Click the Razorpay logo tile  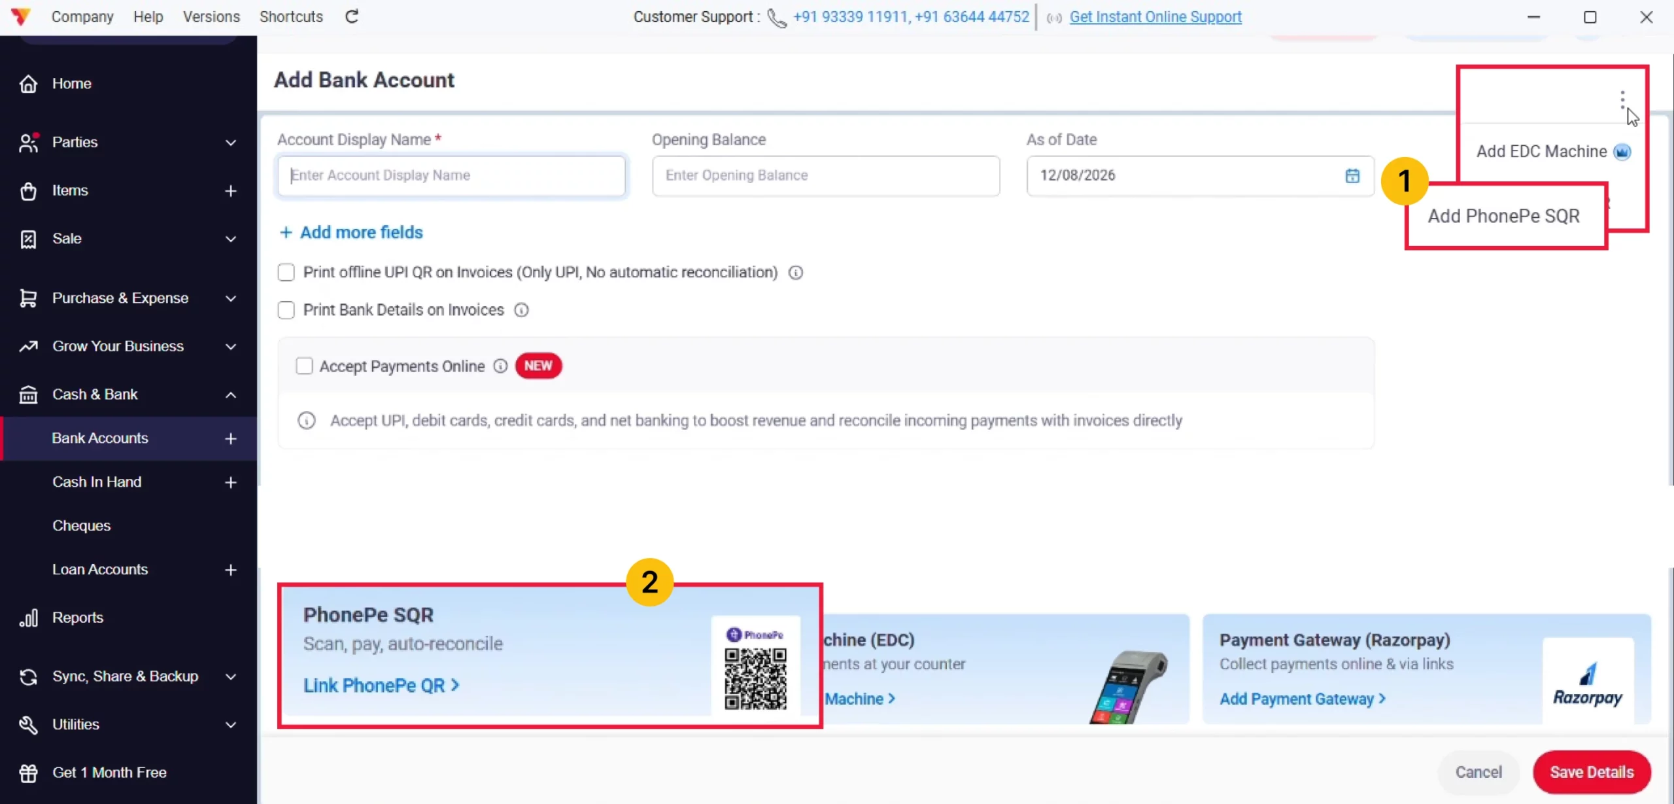(x=1588, y=680)
